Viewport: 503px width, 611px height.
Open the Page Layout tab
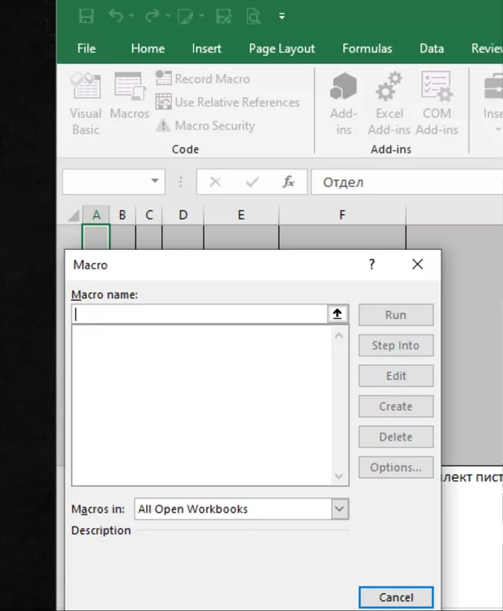(282, 49)
